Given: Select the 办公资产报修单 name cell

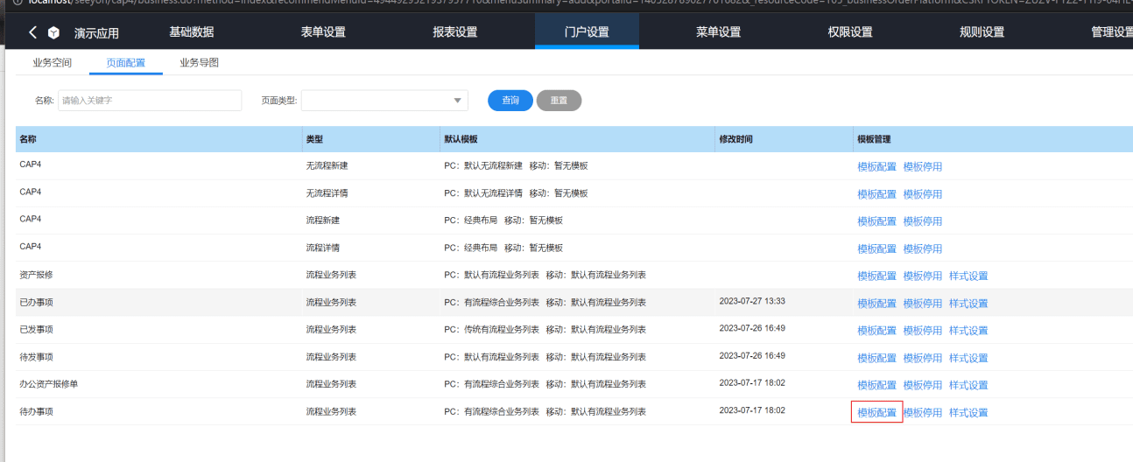Looking at the screenshot, I should pyautogui.click(x=49, y=383).
